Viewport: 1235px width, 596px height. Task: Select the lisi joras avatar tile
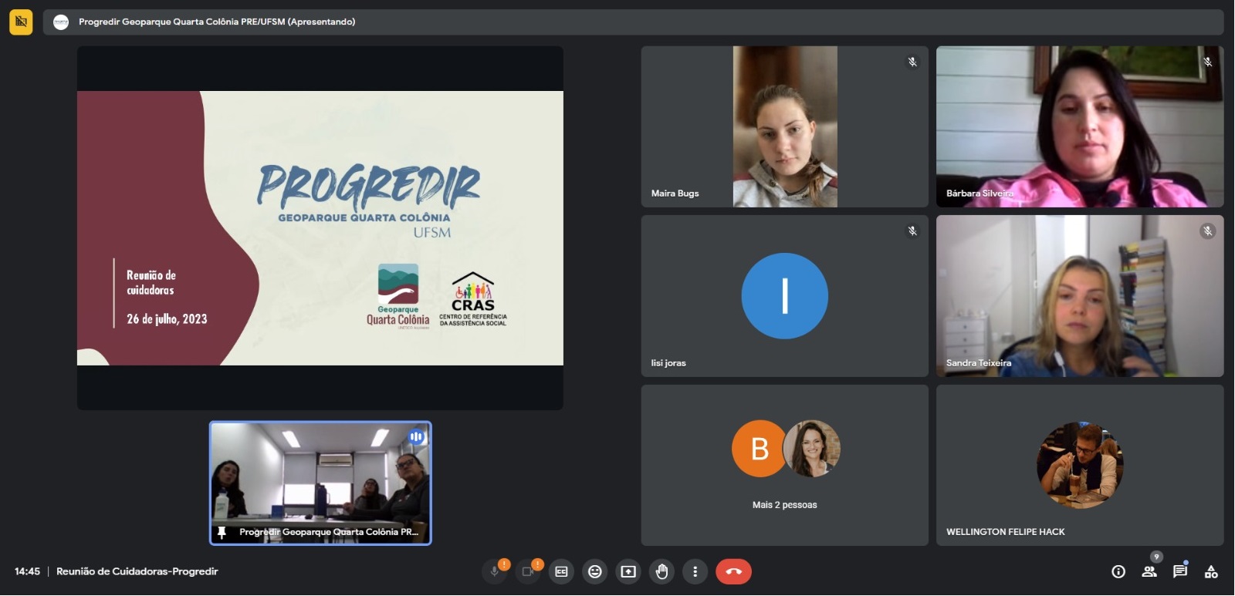[784, 296]
